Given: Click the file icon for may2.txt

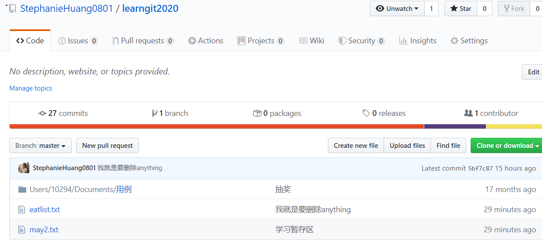Looking at the screenshot, I should (x=22, y=230).
